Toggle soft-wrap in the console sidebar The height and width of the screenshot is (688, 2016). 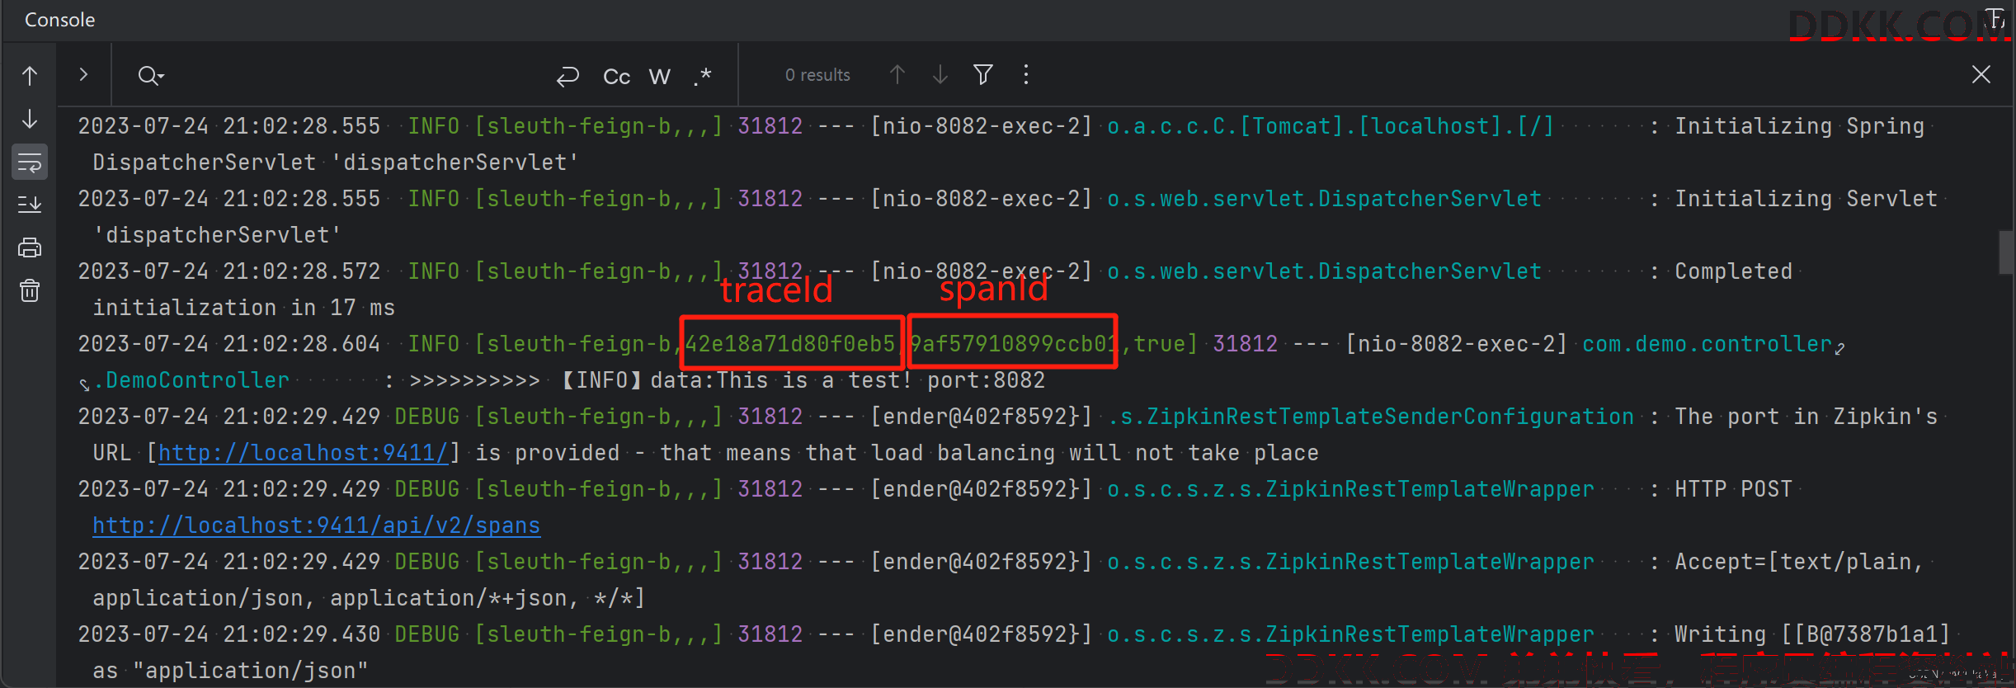[30, 162]
